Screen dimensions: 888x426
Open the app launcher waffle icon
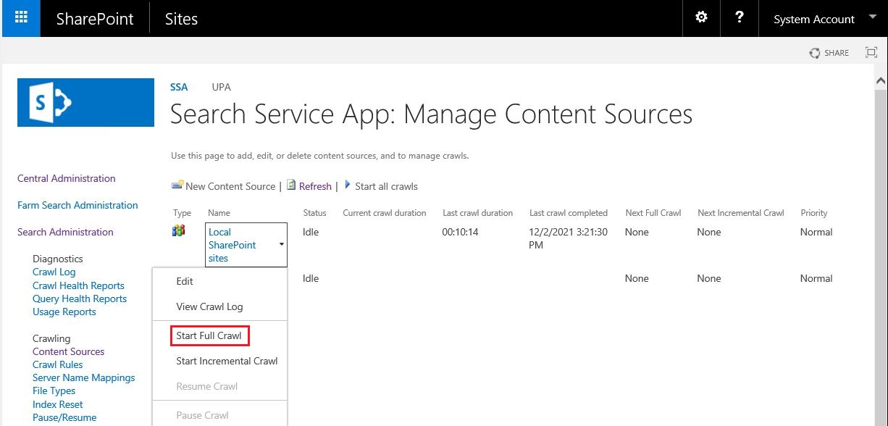[x=21, y=18]
